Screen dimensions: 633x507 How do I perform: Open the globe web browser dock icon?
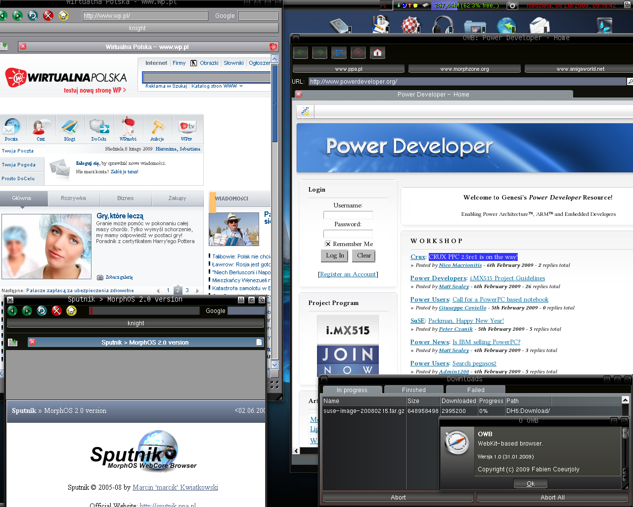(506, 26)
